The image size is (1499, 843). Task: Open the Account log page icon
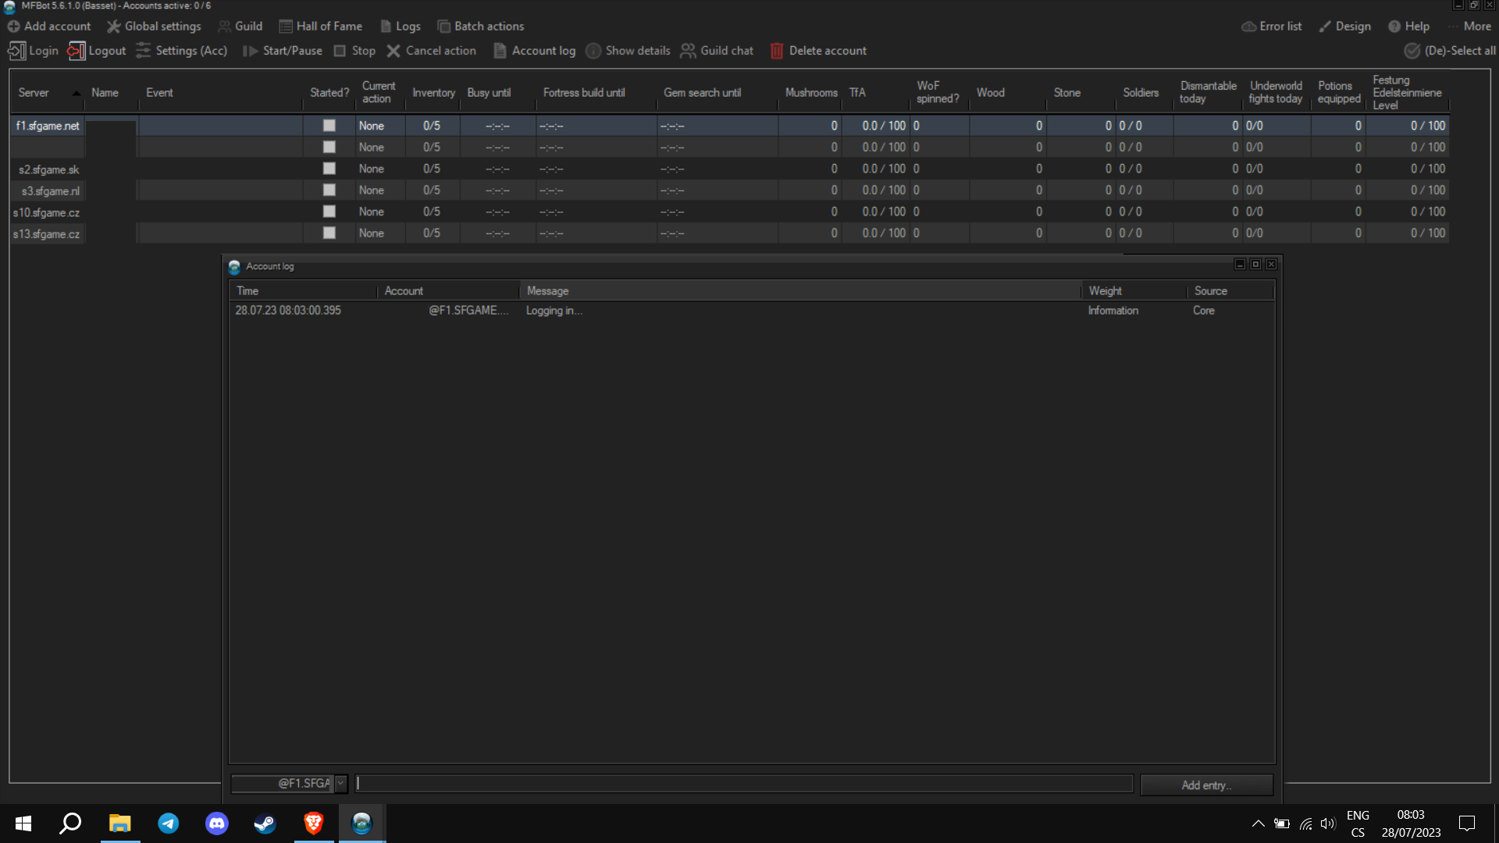pos(500,51)
